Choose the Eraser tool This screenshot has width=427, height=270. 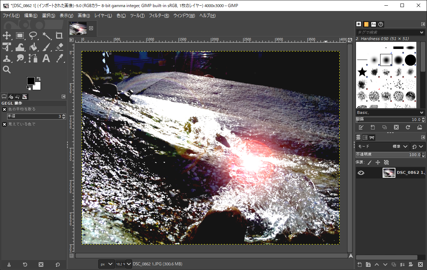[x=59, y=47]
